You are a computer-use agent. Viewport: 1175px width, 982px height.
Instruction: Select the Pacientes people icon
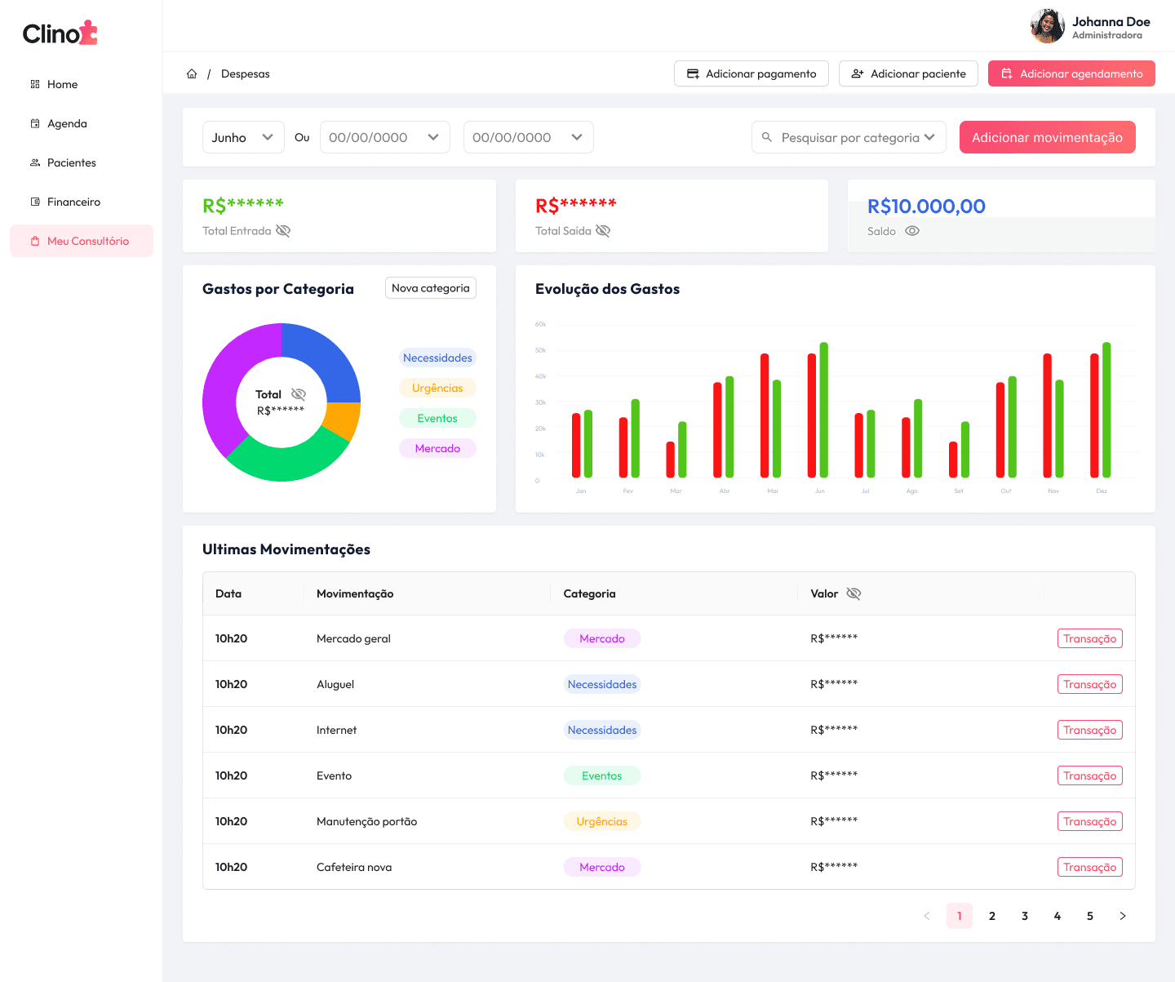[34, 162]
